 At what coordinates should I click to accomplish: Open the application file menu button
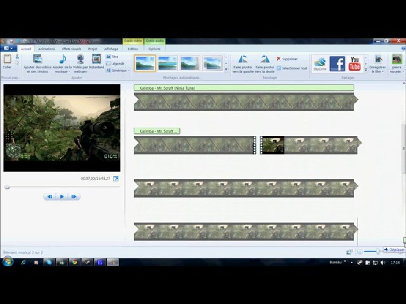[x=8, y=48]
